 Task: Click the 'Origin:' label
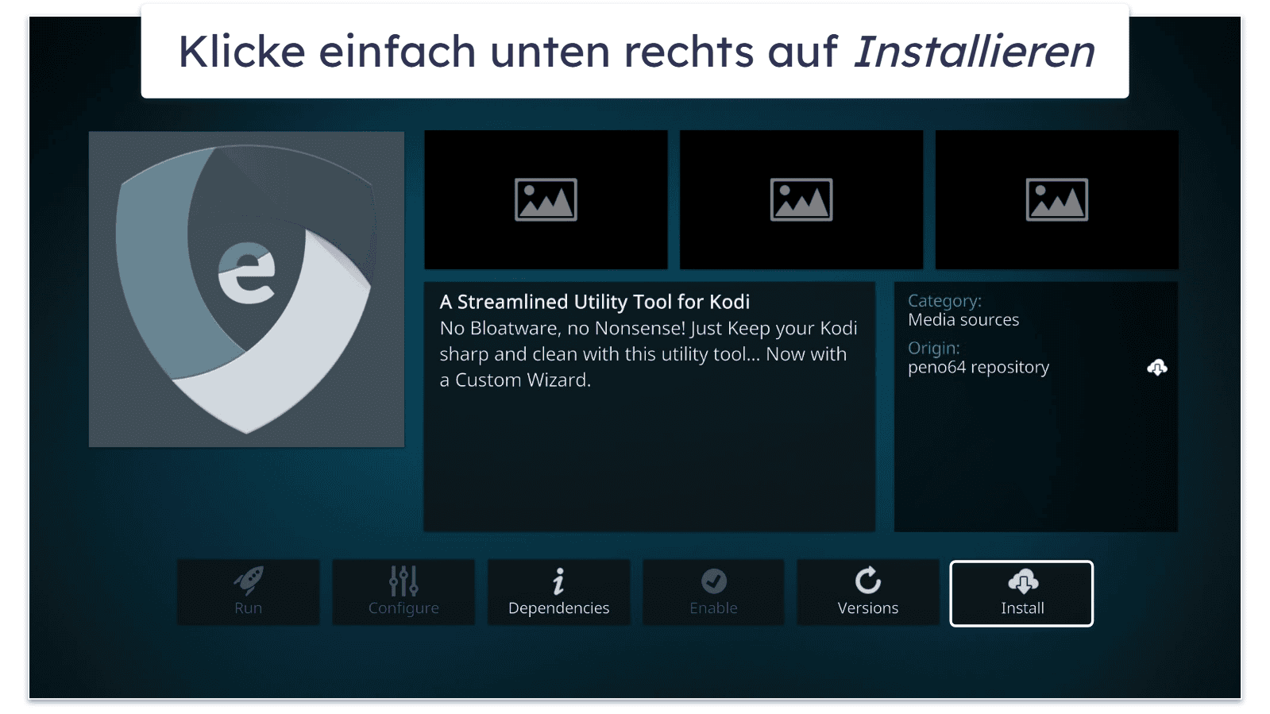pos(934,348)
